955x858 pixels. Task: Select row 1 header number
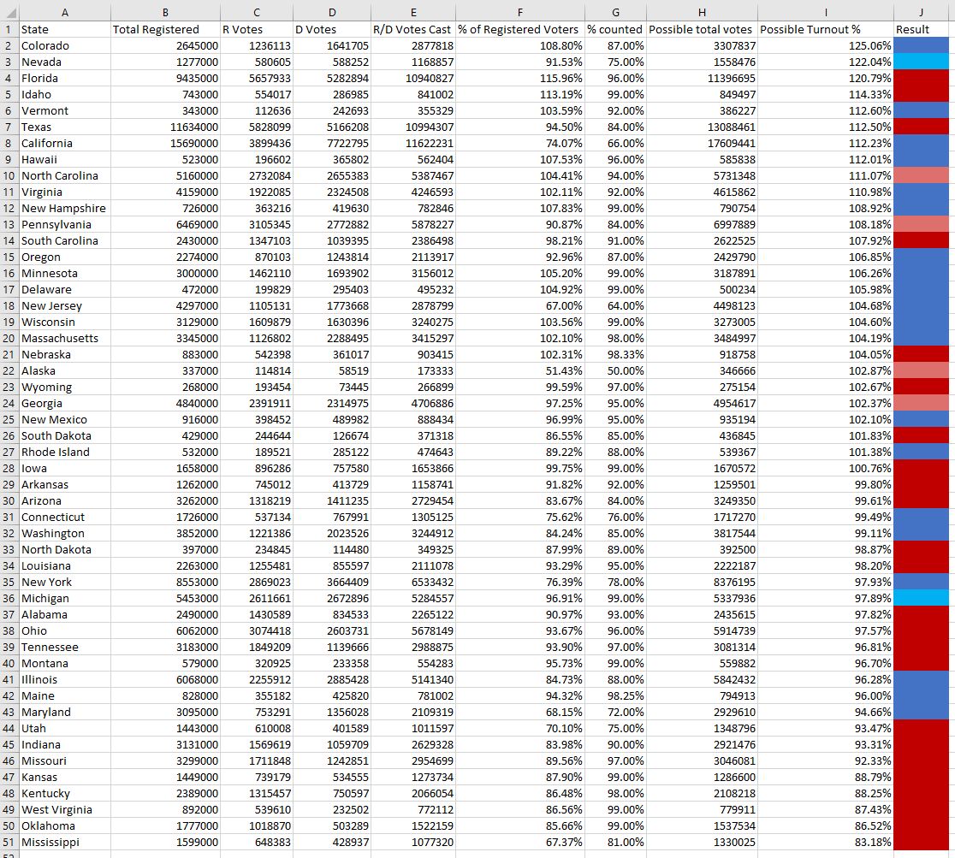pyautogui.click(x=9, y=29)
